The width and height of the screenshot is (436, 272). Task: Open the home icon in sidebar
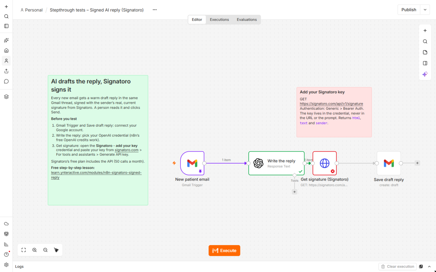[x=6, y=50]
